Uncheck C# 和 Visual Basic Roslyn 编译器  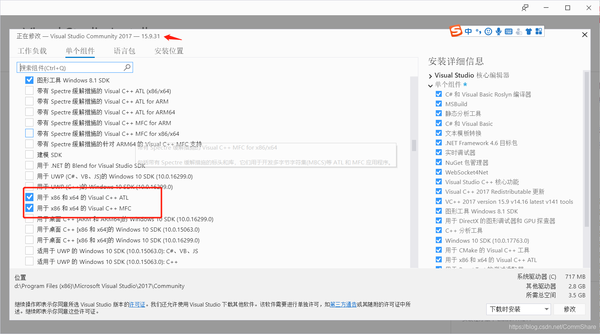(439, 94)
